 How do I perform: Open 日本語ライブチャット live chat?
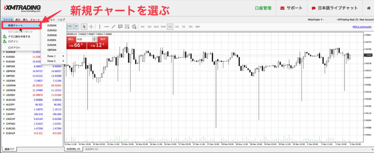tap(335, 8)
